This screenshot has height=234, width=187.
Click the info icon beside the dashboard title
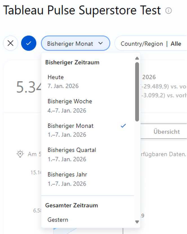(x=168, y=11)
